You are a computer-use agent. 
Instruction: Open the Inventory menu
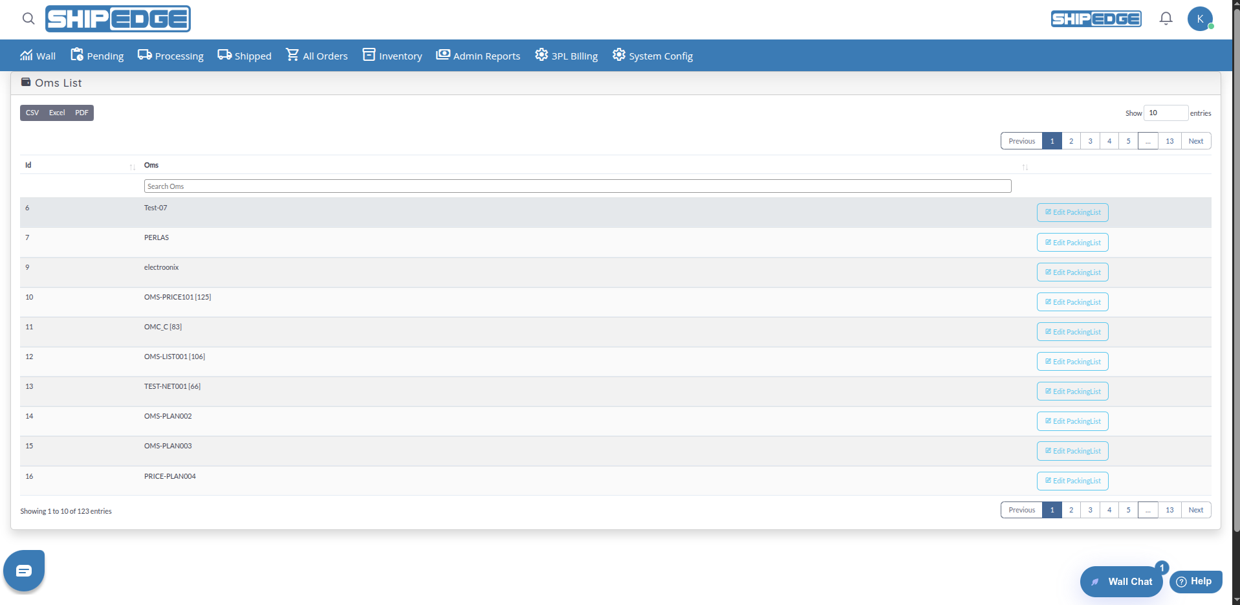(392, 56)
